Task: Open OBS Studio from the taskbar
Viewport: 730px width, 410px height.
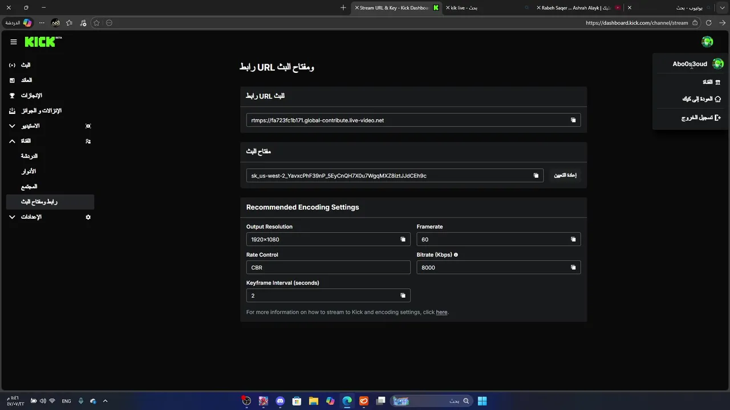Action: (x=246, y=401)
